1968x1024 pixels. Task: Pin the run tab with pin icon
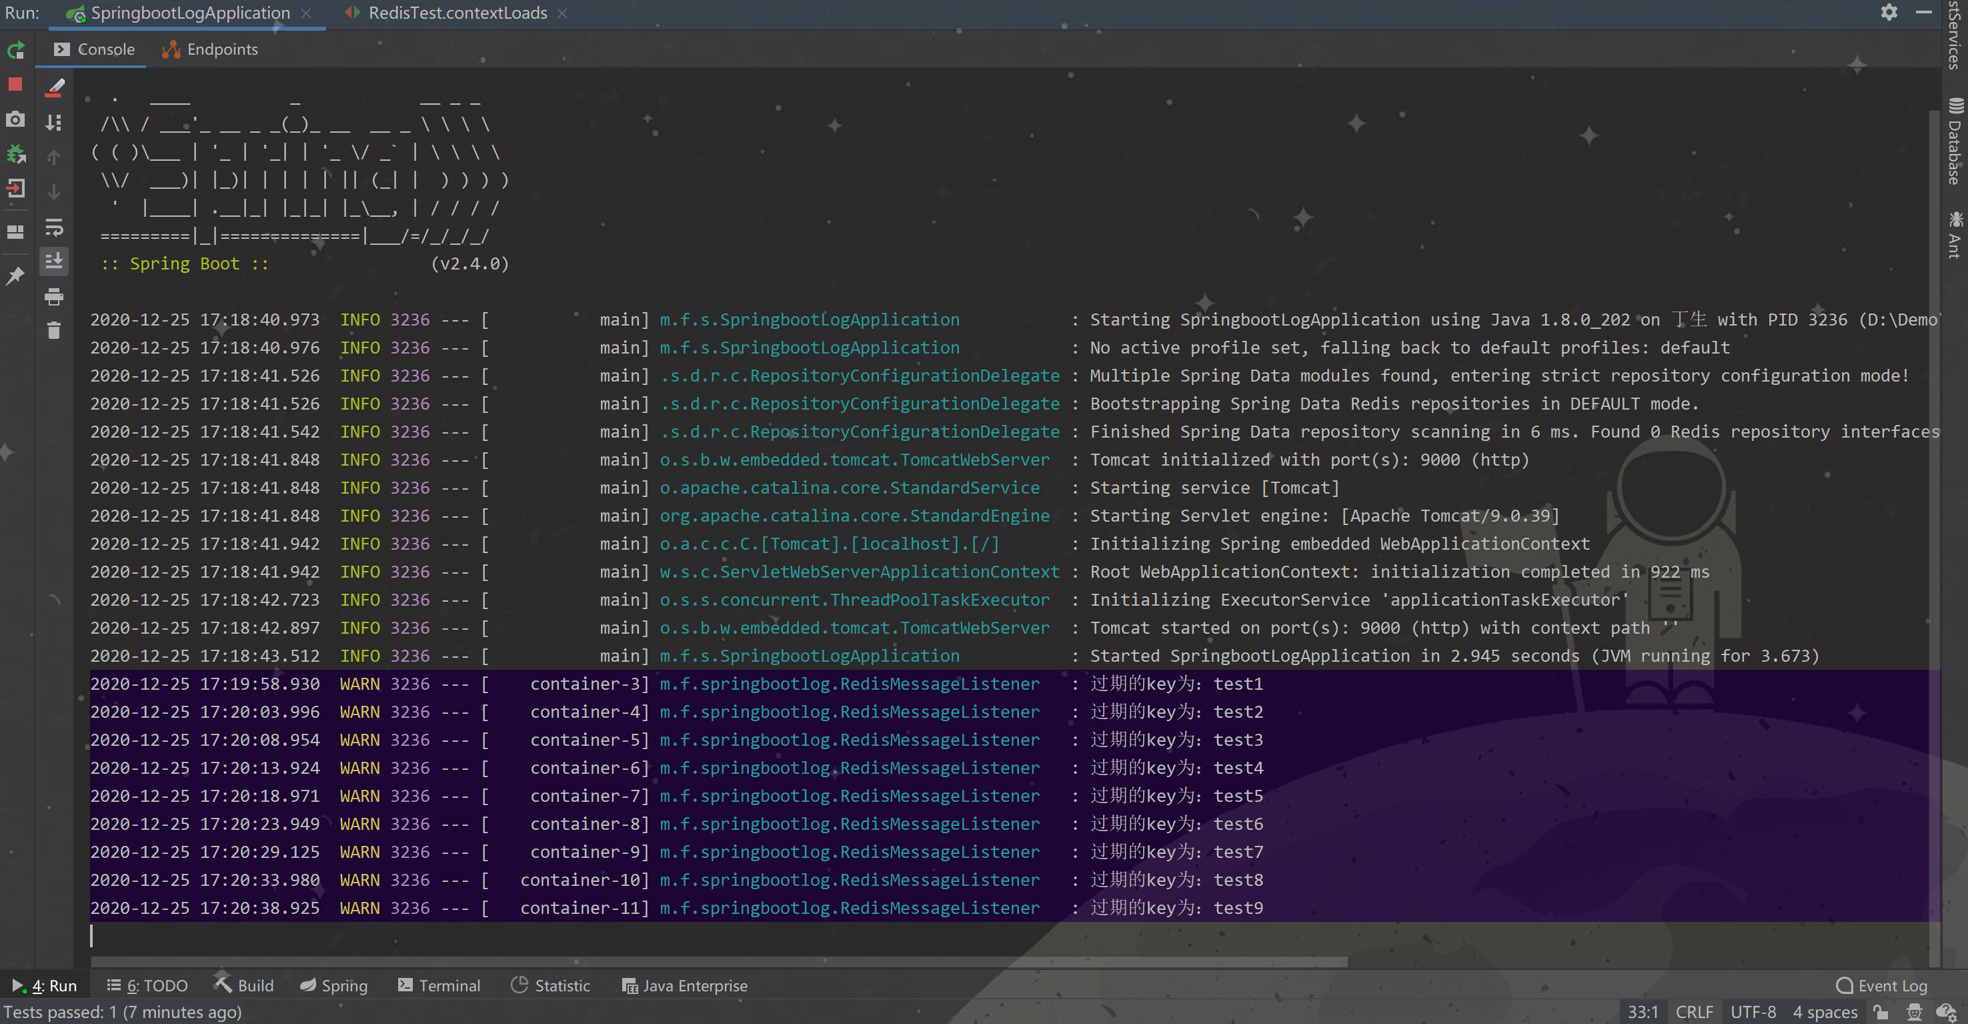15,275
